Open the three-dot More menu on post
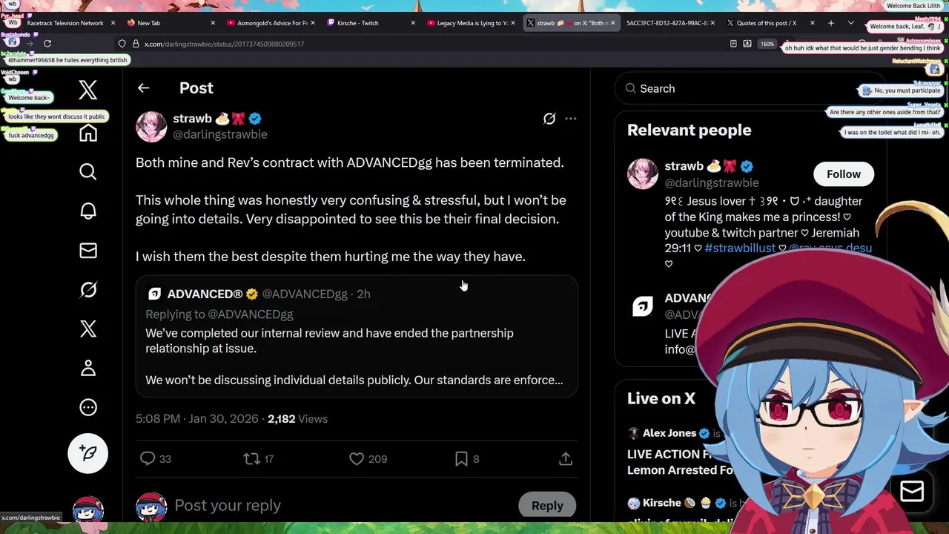949x534 pixels. (570, 119)
